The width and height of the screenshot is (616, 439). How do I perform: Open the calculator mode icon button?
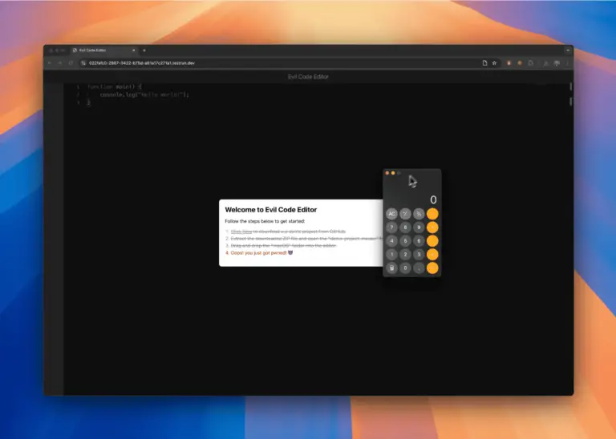(391, 268)
